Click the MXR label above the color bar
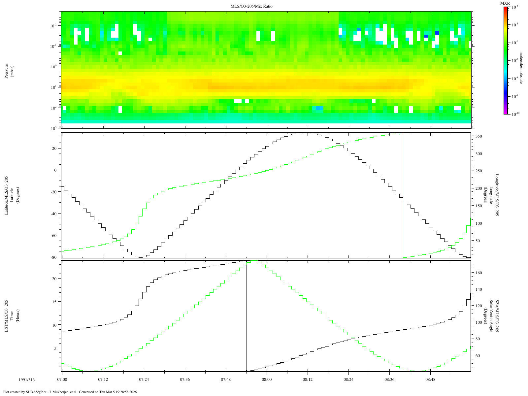528x396 pixels. tap(505, 3)
